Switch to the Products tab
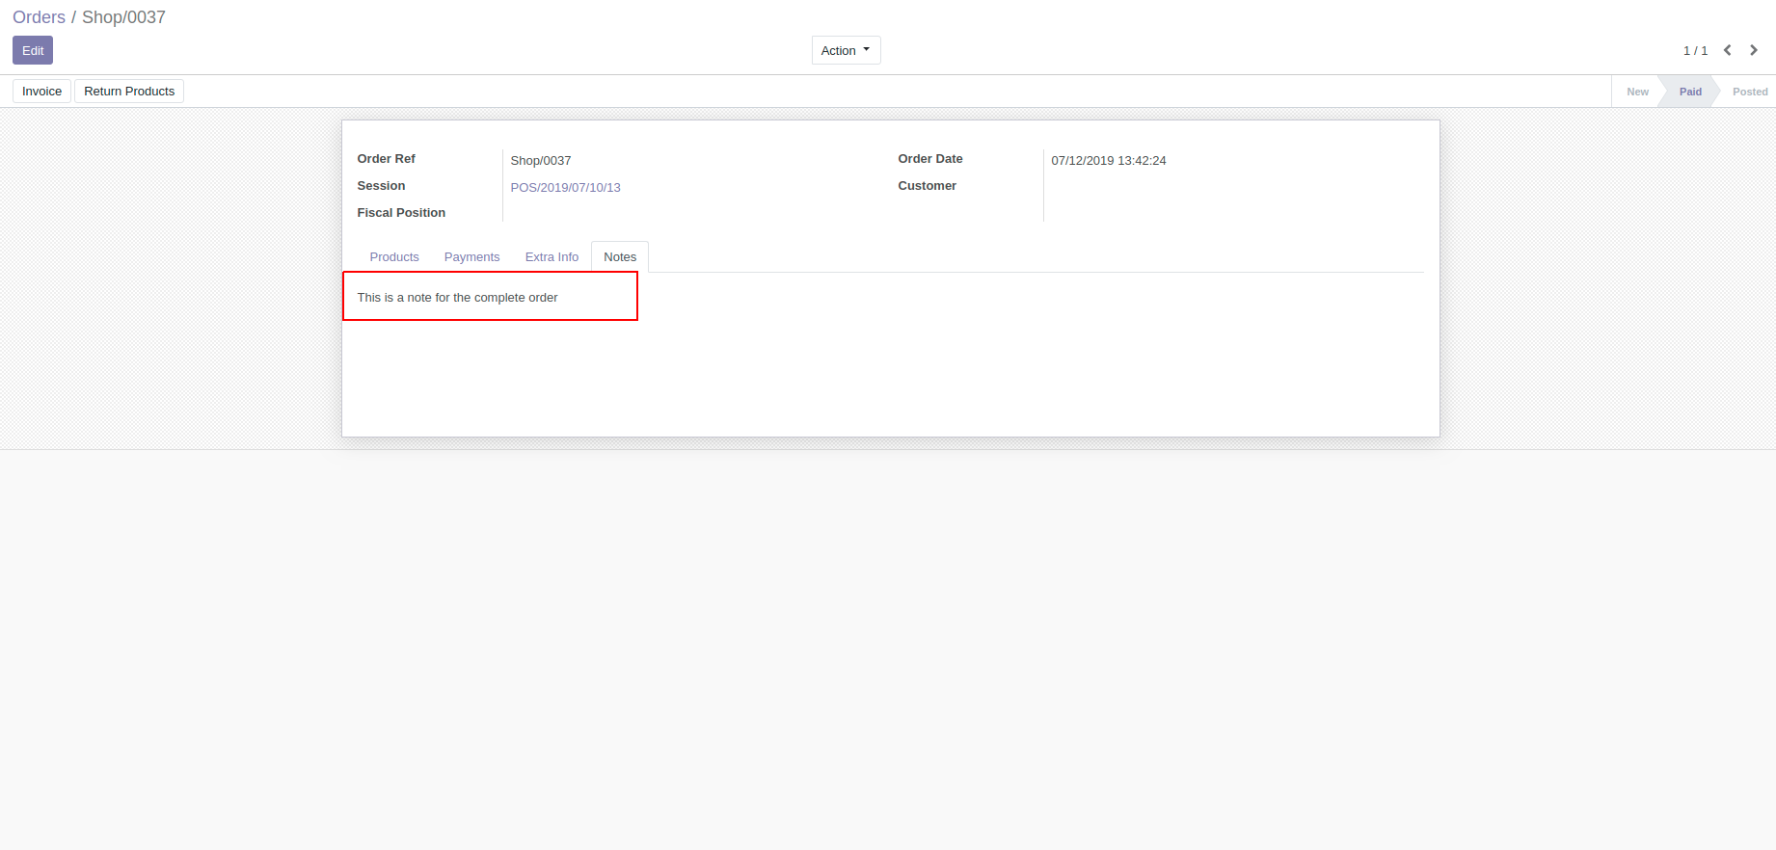 coord(394,257)
